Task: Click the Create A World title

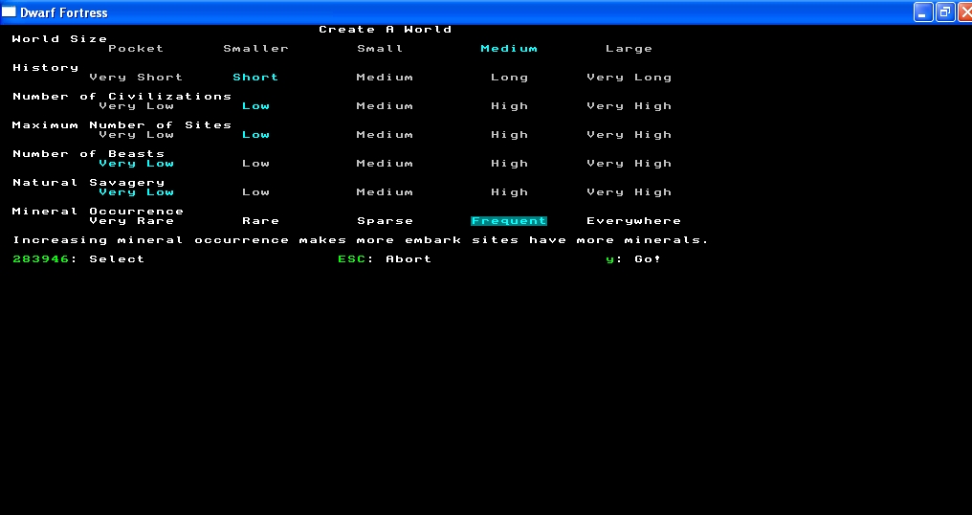Action: [x=385, y=29]
